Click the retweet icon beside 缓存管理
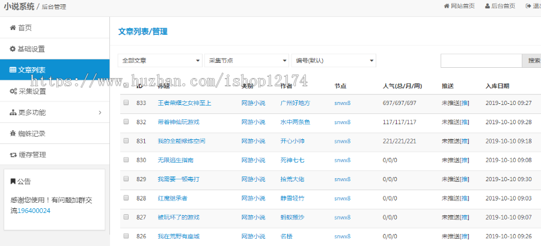The height and width of the screenshot is (246, 541). point(13,155)
